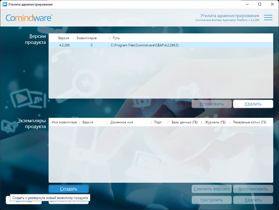Viewport: 279px width, 210px height.
Task: Open the hamburger menu icon
Action: point(268,17)
